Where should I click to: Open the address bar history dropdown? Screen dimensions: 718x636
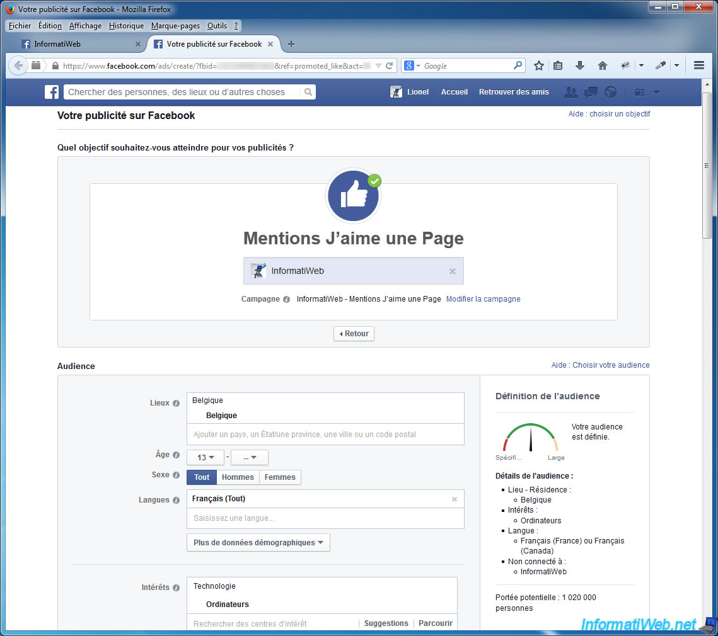378,66
